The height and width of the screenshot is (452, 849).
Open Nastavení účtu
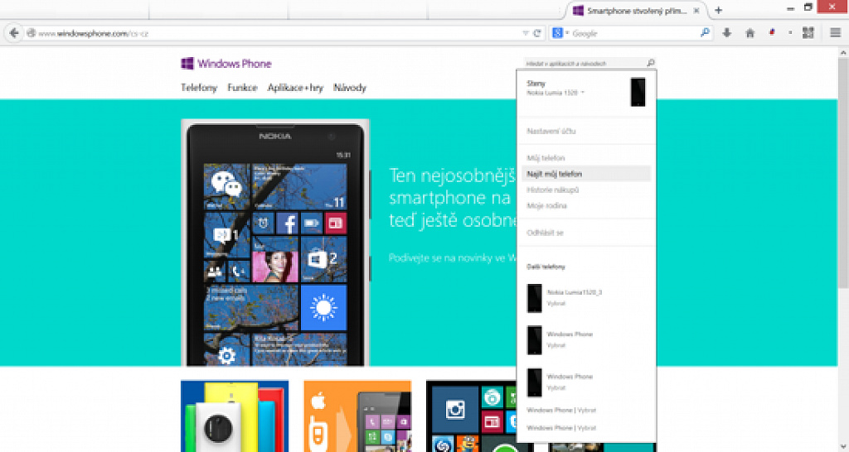(551, 132)
